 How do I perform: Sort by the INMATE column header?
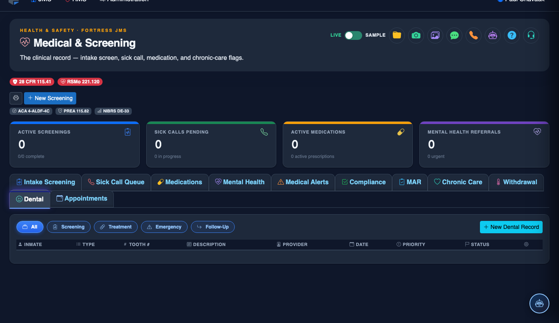pyautogui.click(x=30, y=244)
